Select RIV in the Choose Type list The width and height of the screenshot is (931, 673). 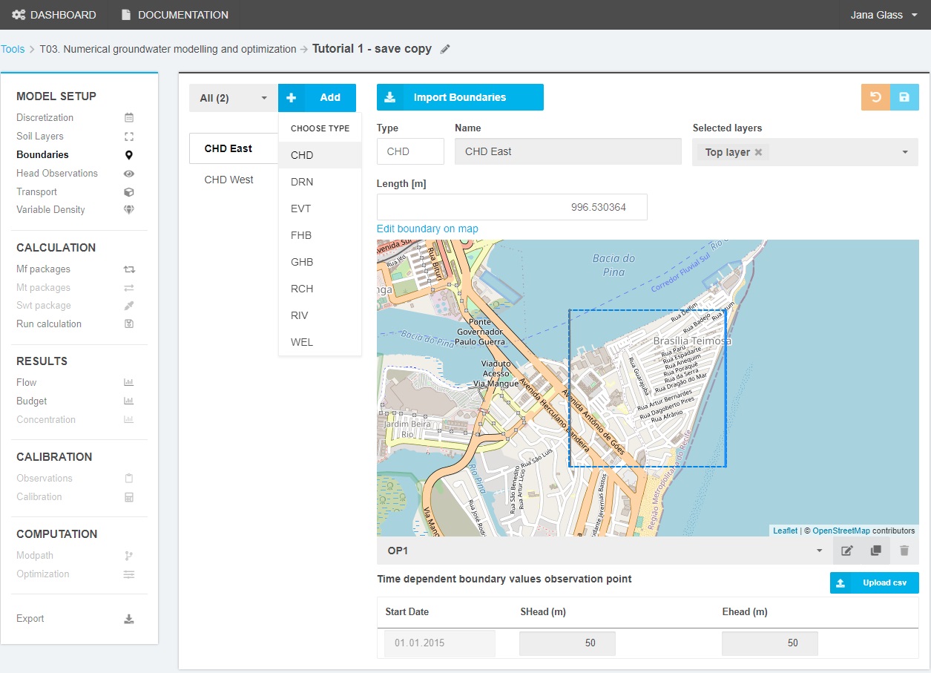300,315
